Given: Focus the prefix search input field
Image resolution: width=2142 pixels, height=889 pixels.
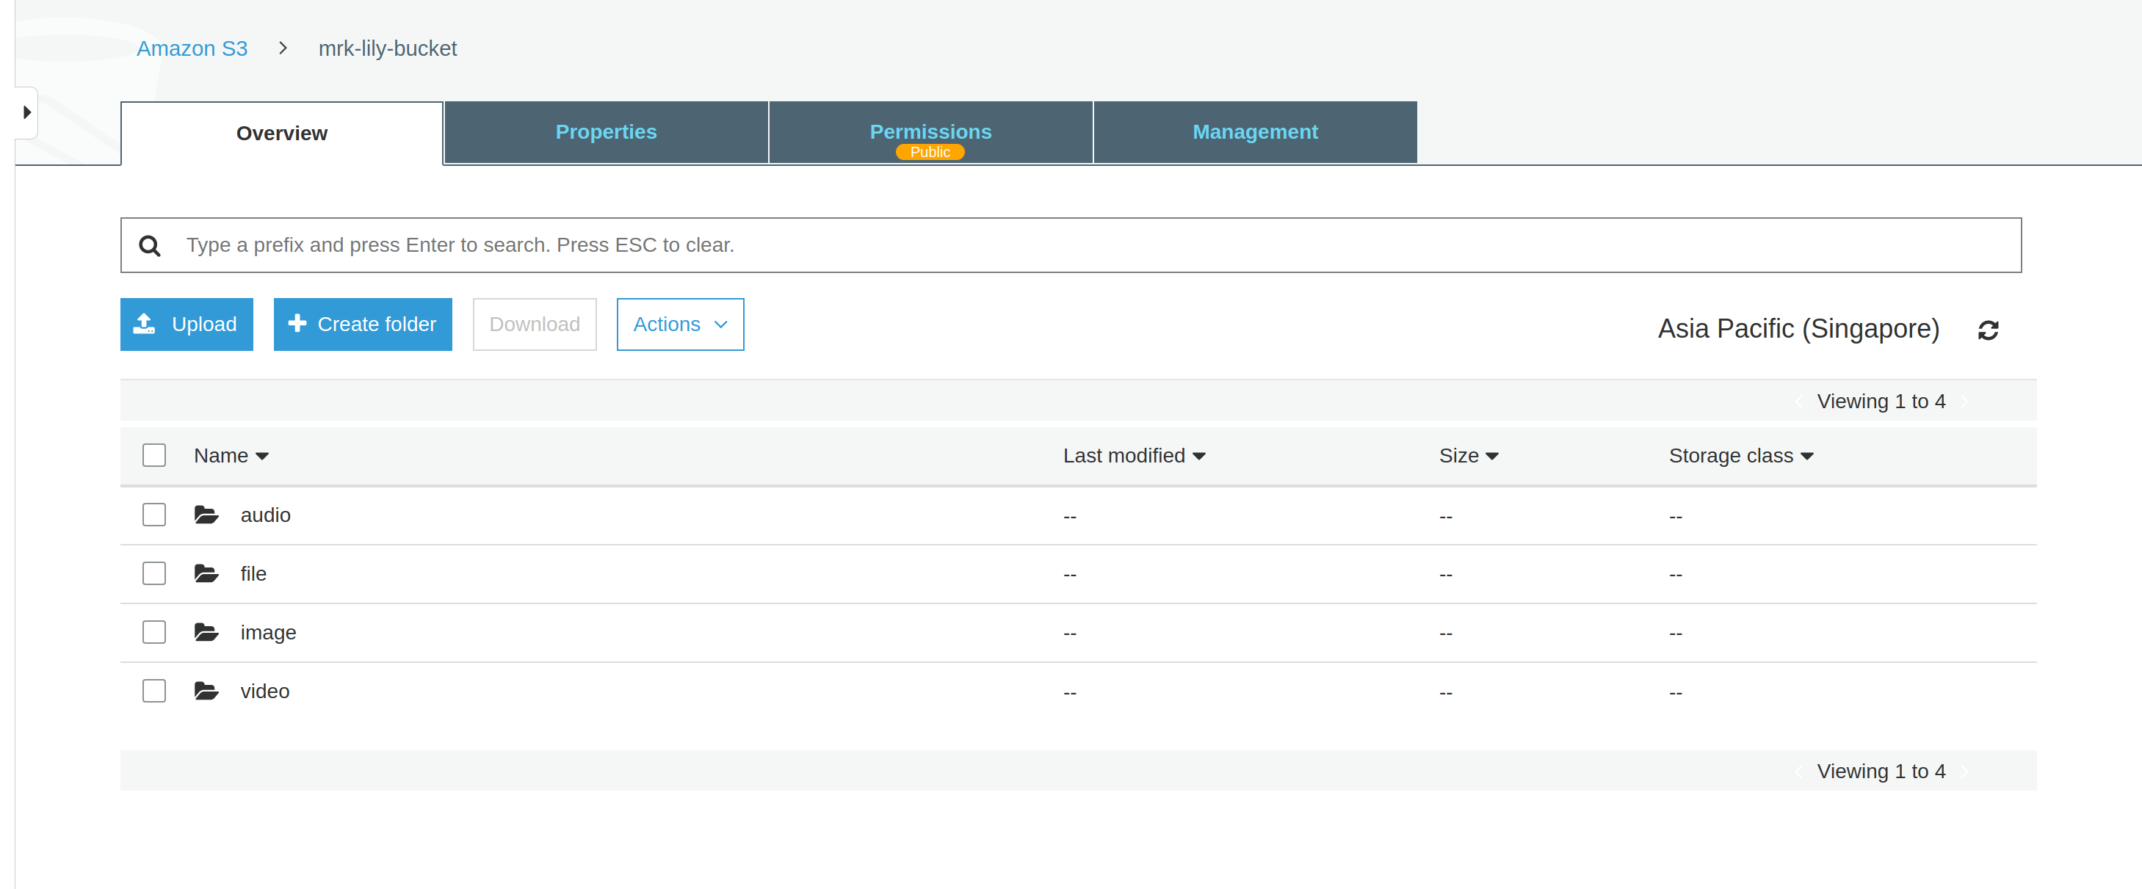Looking at the screenshot, I should pos(1081,245).
